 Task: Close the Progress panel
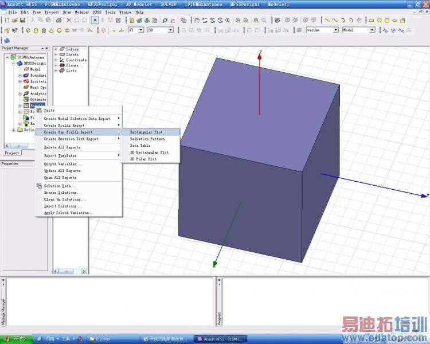(x=219, y=280)
